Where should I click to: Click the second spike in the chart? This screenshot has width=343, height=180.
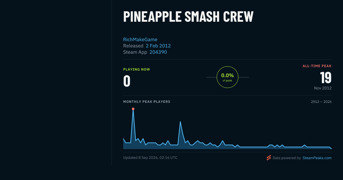180,121
